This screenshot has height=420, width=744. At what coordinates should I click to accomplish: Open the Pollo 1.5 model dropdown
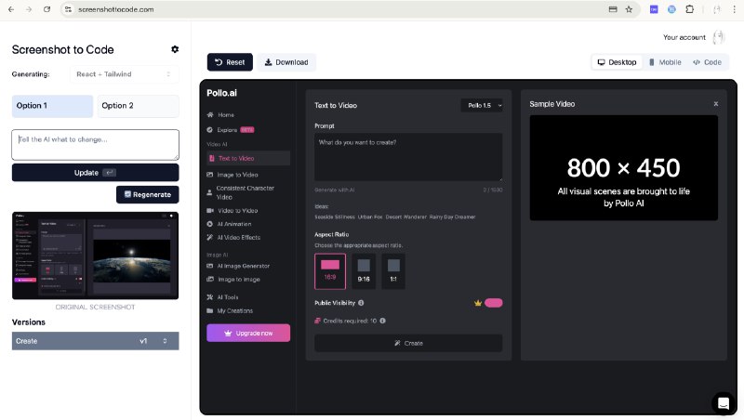482,105
